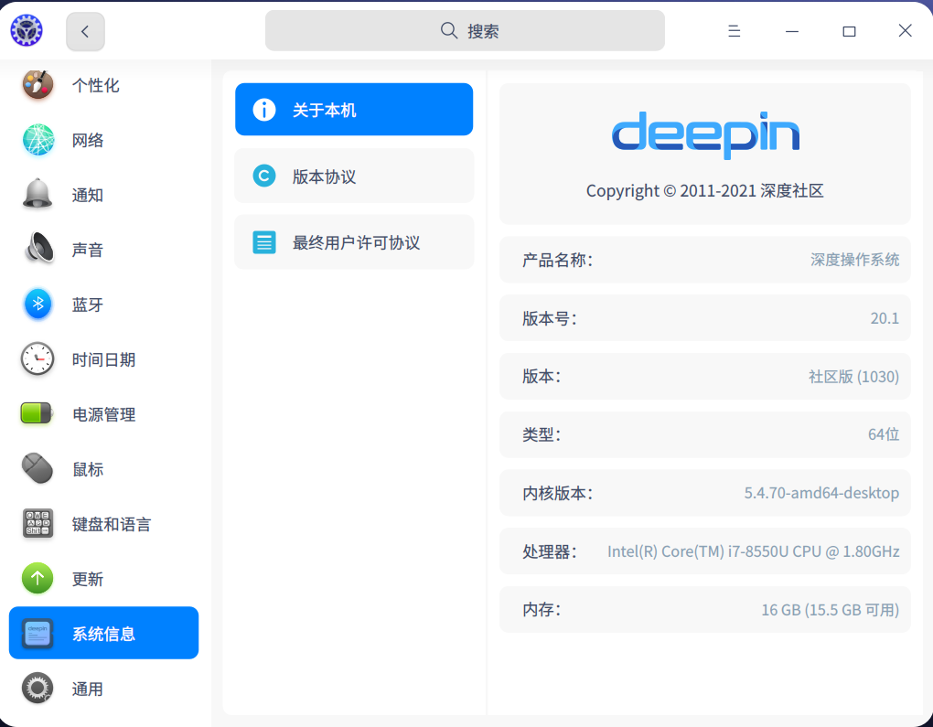
Task: Click the 声音 speaker icon
Action: tap(38, 250)
